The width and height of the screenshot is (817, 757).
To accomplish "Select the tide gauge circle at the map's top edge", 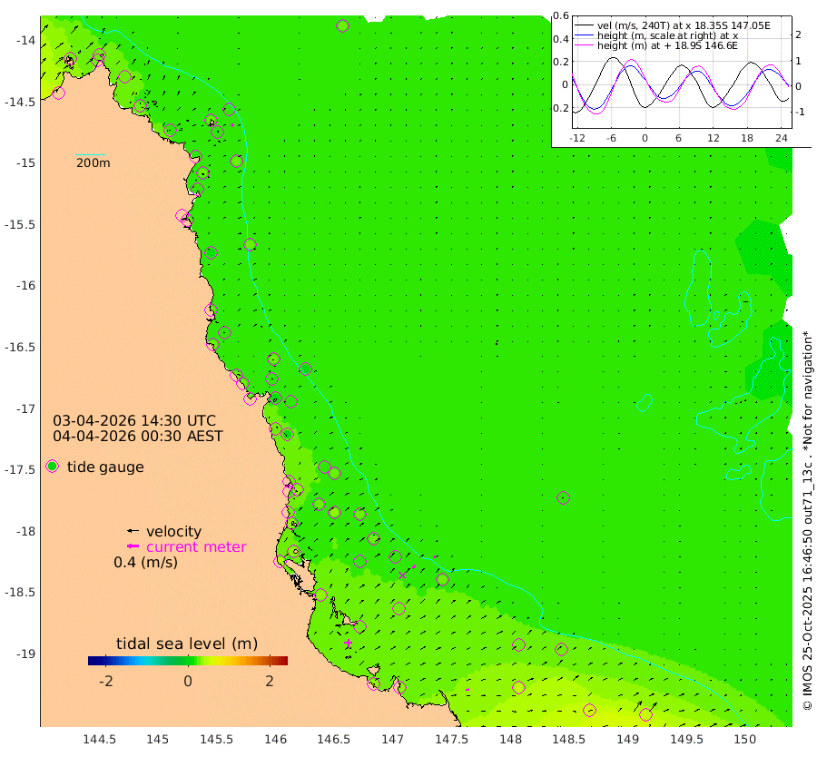I will coord(342,25).
